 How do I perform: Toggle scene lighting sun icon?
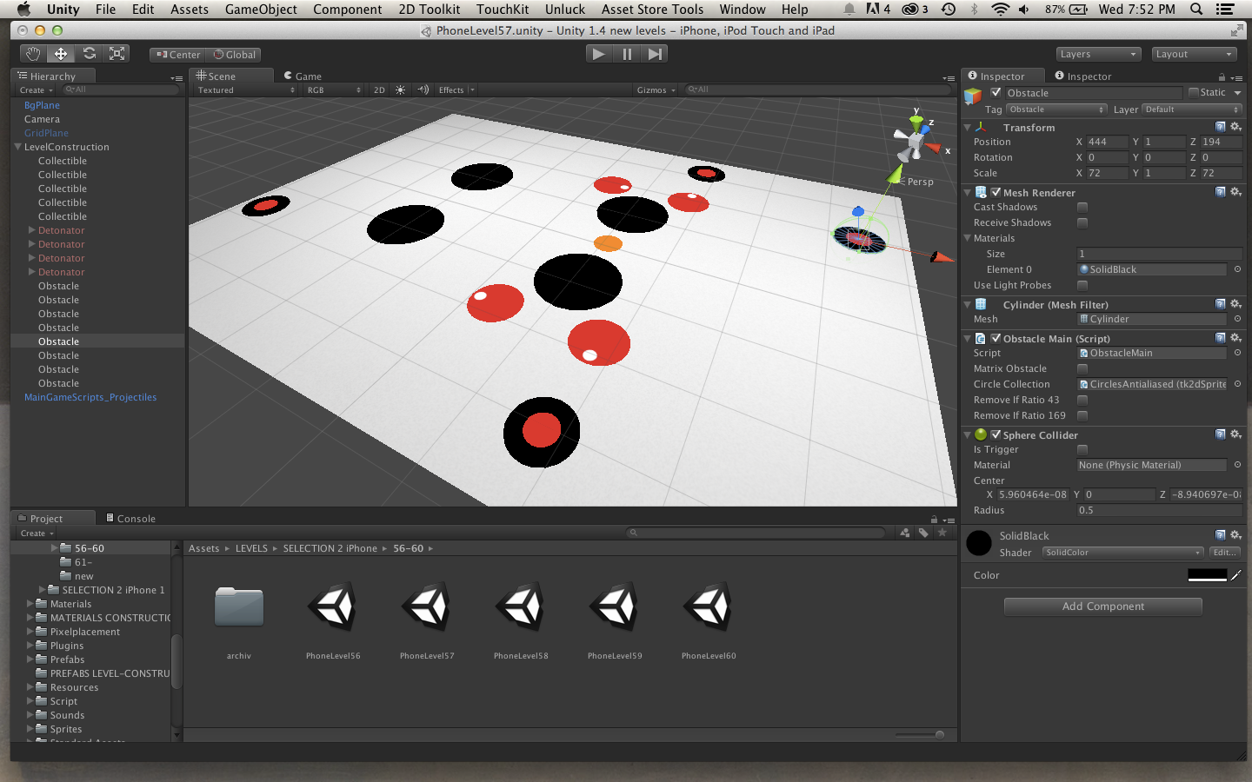point(400,90)
